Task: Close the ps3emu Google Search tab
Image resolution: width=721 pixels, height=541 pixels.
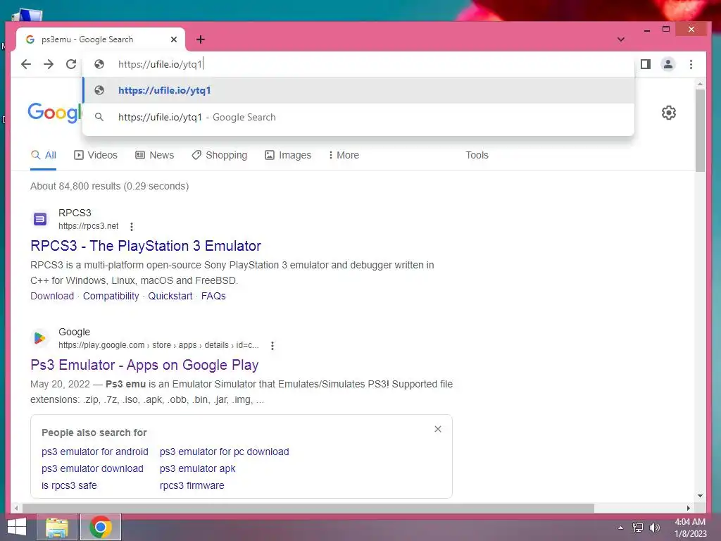Action: [x=174, y=39]
